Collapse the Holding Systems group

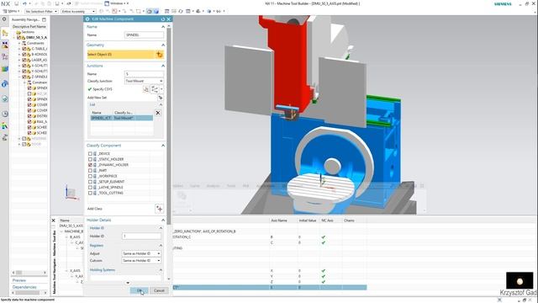click(161, 270)
